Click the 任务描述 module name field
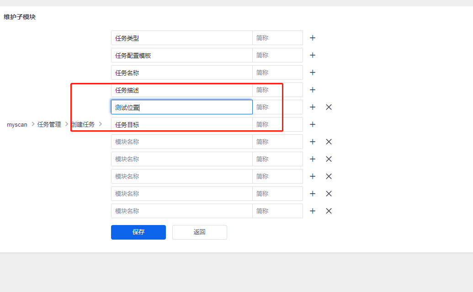The height and width of the screenshot is (292, 473). tap(181, 90)
